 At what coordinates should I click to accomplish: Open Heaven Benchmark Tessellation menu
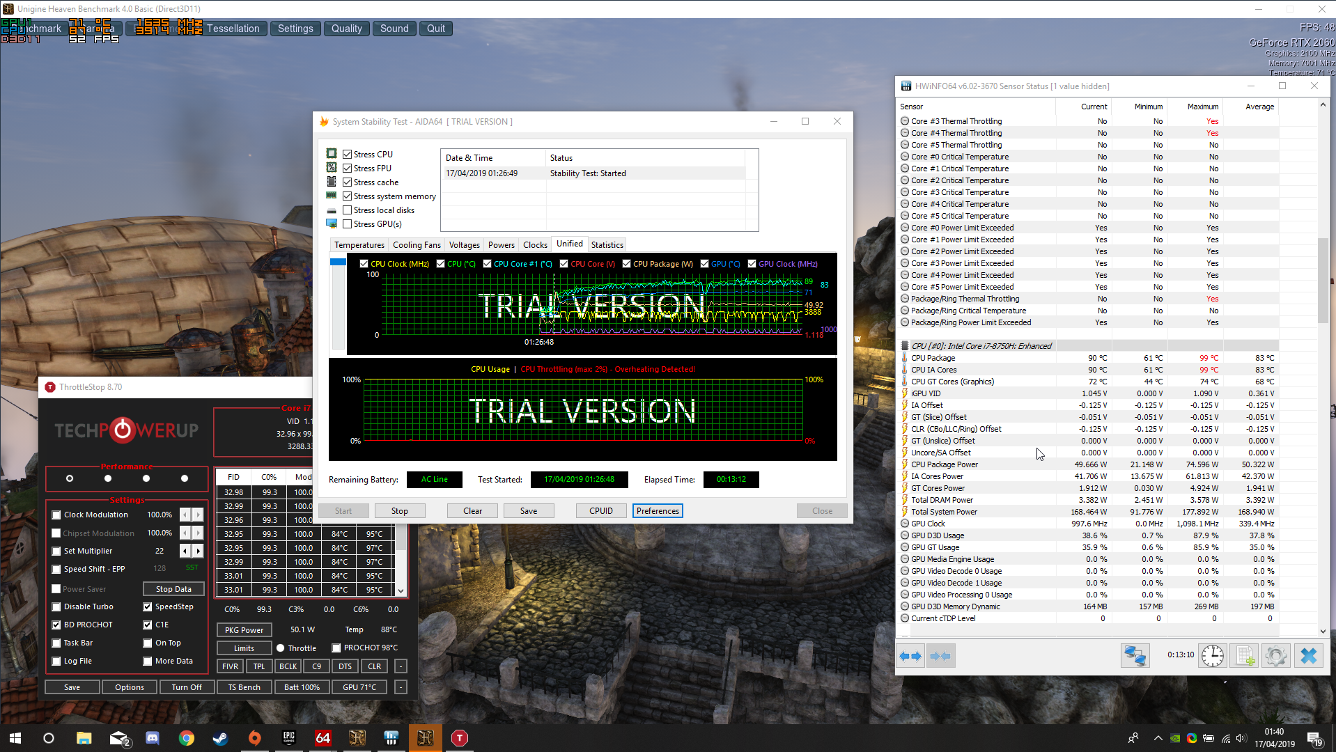click(x=233, y=29)
